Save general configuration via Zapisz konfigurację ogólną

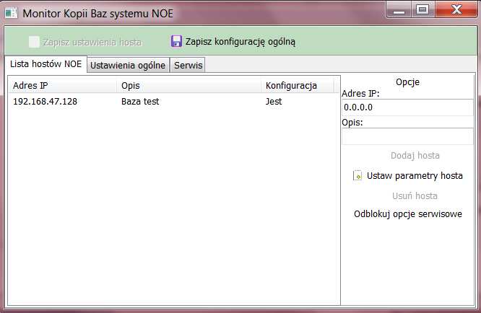click(x=233, y=42)
